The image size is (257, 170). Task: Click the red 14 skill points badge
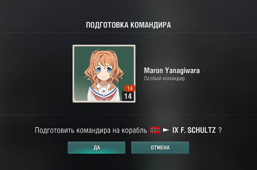130,88
